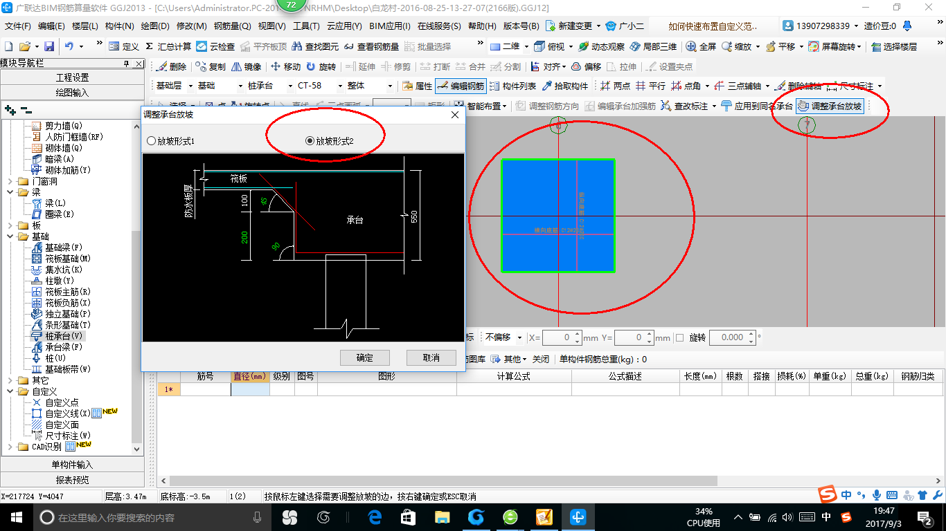Click 全屏 full screen tool
This screenshot has height=531, width=946.
click(702, 46)
